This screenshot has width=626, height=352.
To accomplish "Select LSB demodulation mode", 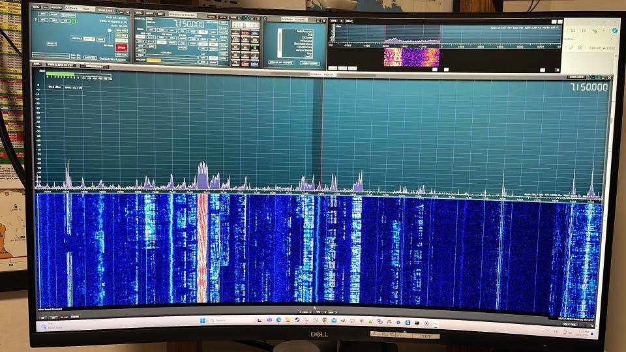I will point(203,33).
